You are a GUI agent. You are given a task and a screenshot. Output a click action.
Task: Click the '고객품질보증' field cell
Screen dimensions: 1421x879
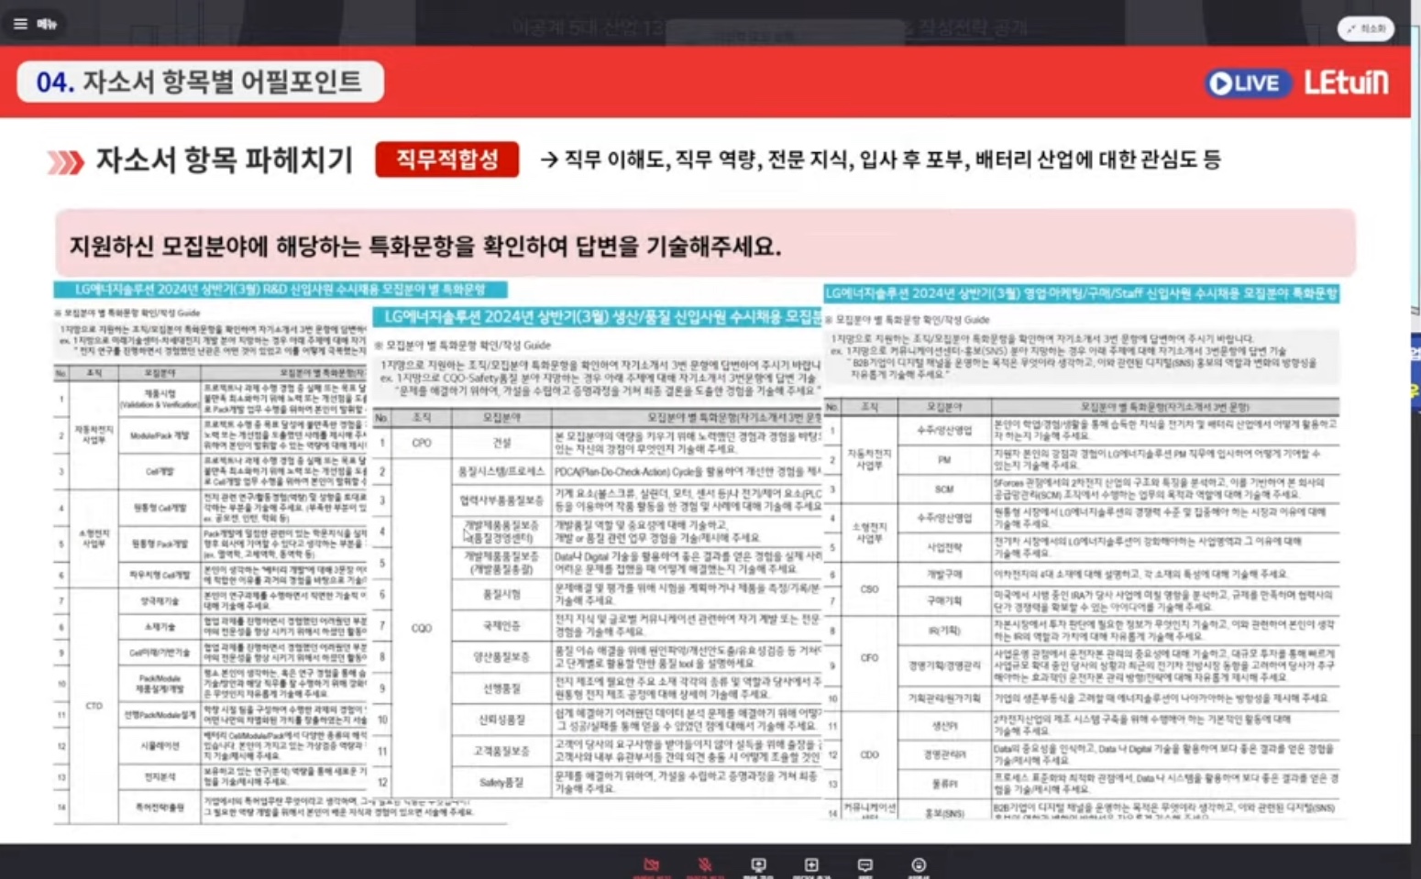click(501, 751)
